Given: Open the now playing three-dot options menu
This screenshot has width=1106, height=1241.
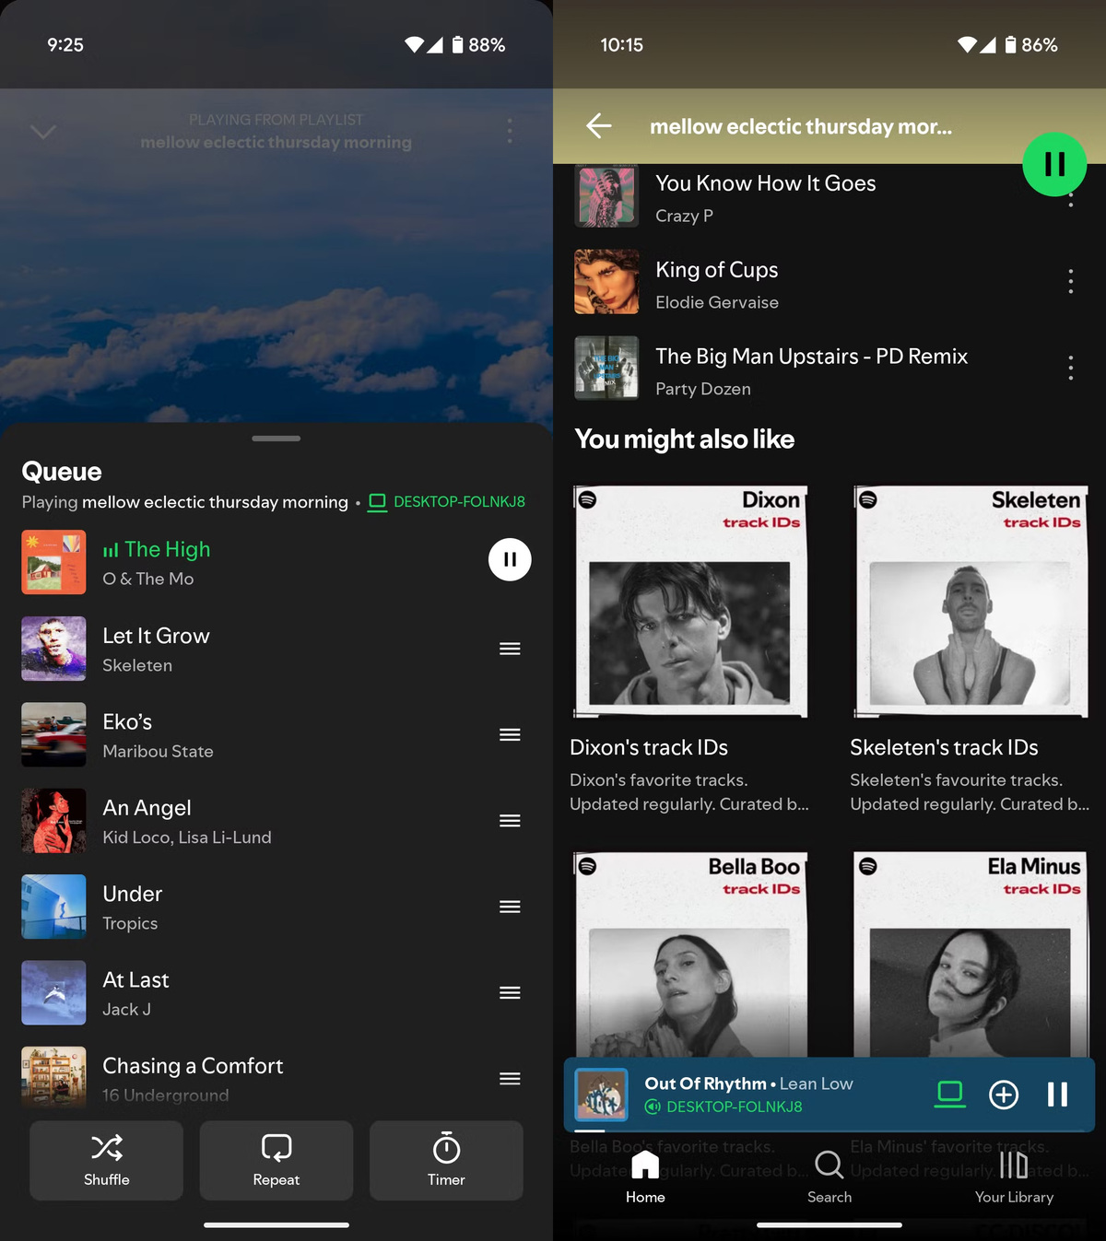Looking at the screenshot, I should click(x=510, y=131).
